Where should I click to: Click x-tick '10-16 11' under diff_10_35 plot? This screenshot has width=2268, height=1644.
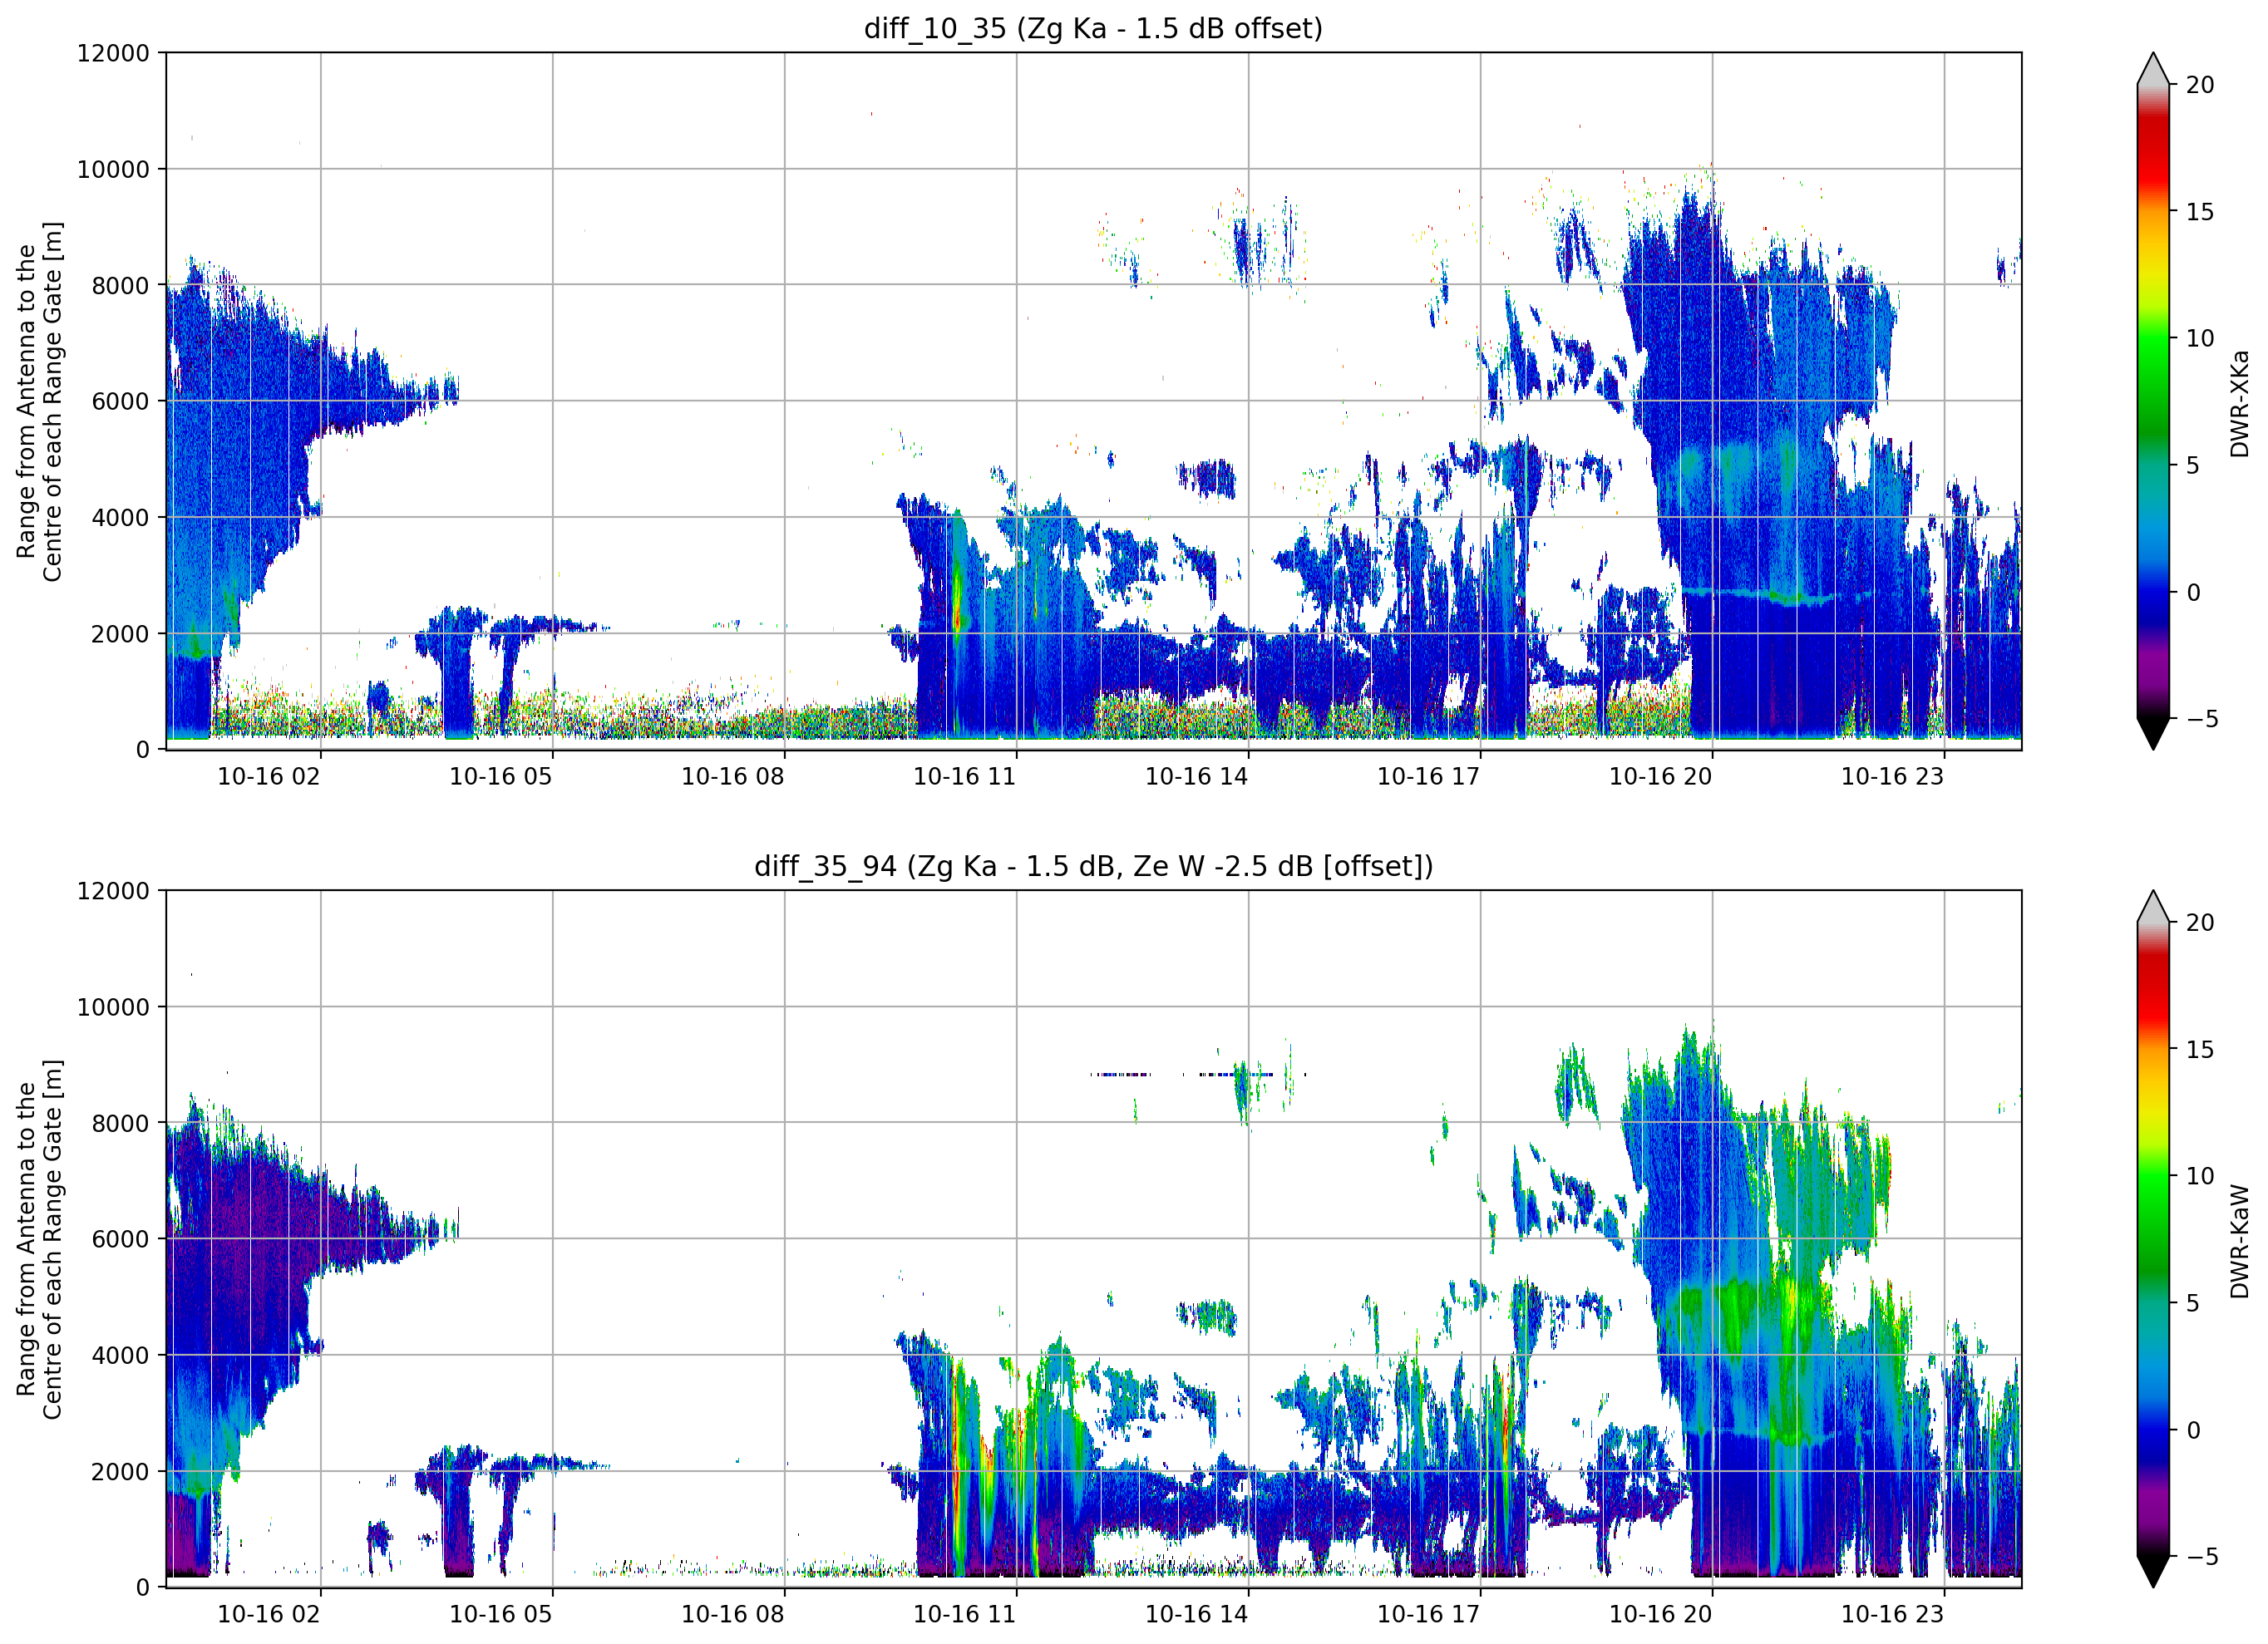coord(965,777)
